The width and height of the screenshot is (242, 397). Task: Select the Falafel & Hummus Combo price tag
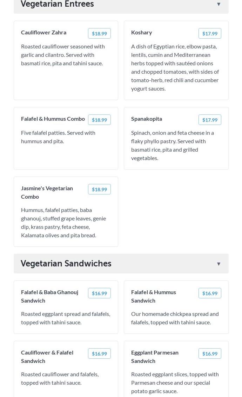click(99, 120)
